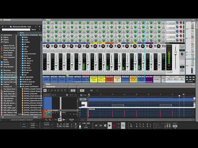Go forward in the browser history
Image resolution: width=198 pixels, height=148 pixels.
(6, 27)
